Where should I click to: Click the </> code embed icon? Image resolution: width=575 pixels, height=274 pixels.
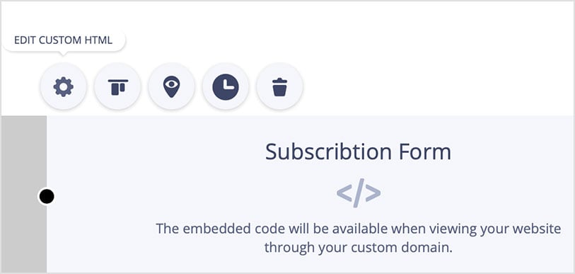[x=359, y=193]
